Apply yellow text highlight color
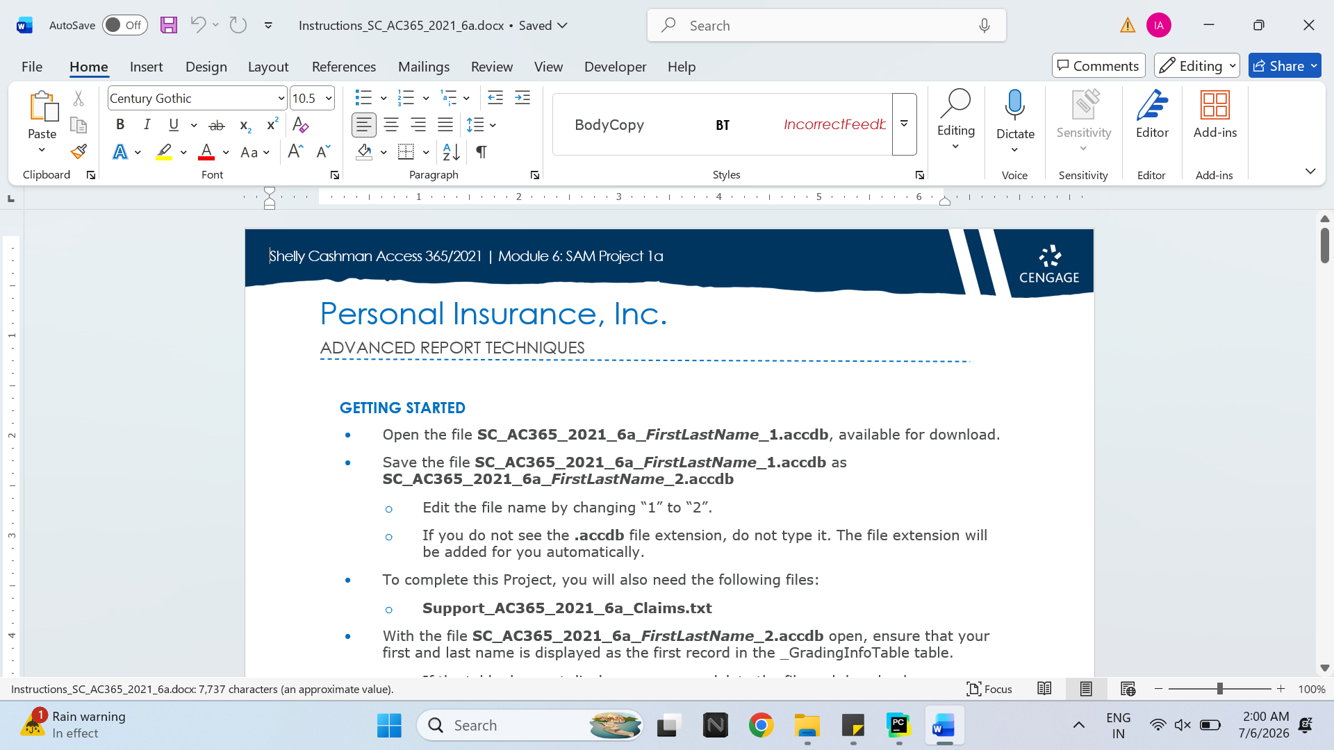The height and width of the screenshot is (750, 1334). 164,151
